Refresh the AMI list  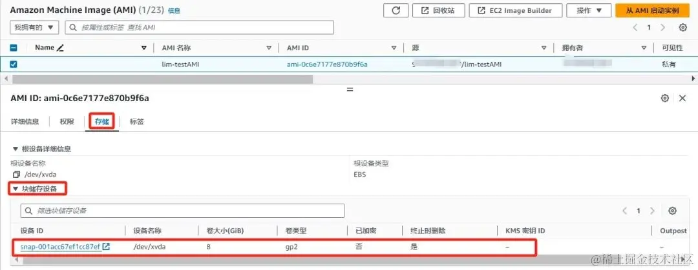[396, 11]
